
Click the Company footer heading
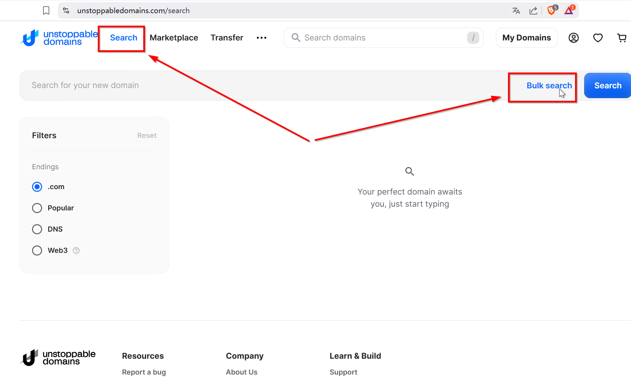tap(245, 356)
